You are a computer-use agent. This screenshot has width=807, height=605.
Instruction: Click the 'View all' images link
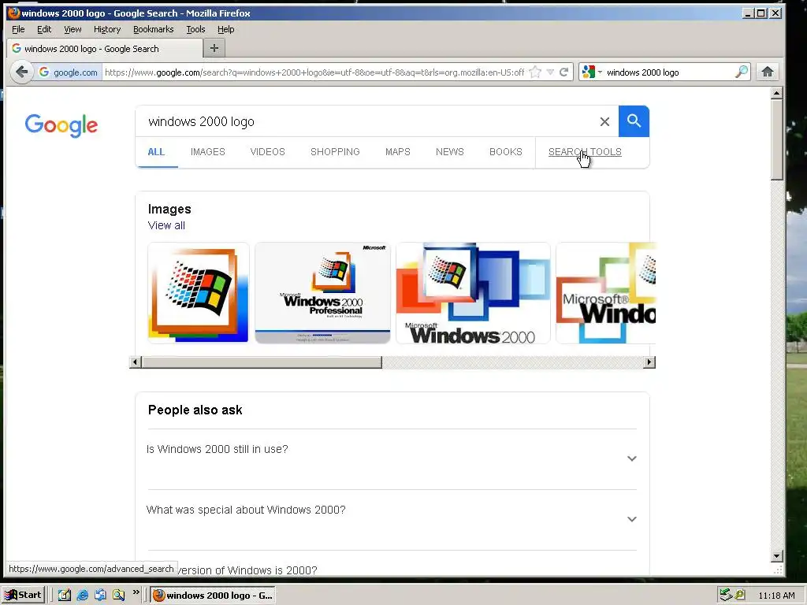[x=166, y=225]
